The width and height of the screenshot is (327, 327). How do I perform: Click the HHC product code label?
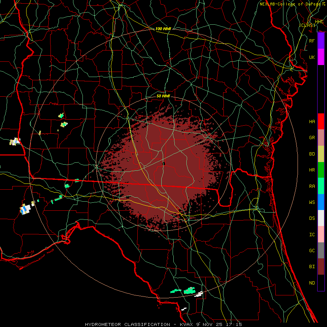319,22
